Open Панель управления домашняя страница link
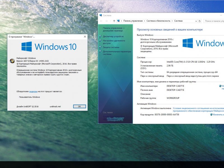The image size is (224, 168). (114, 29)
